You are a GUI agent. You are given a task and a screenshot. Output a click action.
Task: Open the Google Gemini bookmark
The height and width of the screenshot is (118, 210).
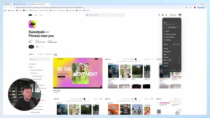coord(61,10)
